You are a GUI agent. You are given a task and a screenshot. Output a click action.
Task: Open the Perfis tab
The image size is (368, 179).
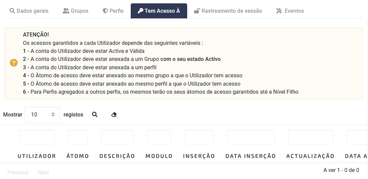113,11
